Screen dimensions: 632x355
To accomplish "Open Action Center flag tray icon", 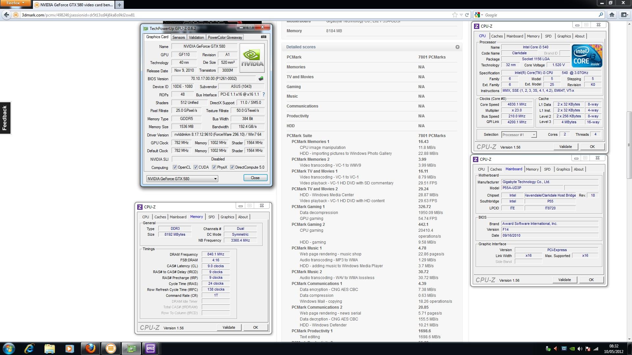I will 588,349.
